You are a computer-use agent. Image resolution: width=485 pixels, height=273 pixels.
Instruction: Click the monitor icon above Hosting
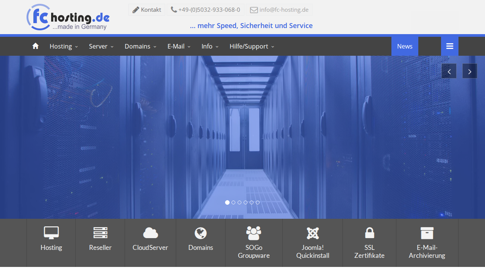[x=51, y=233]
